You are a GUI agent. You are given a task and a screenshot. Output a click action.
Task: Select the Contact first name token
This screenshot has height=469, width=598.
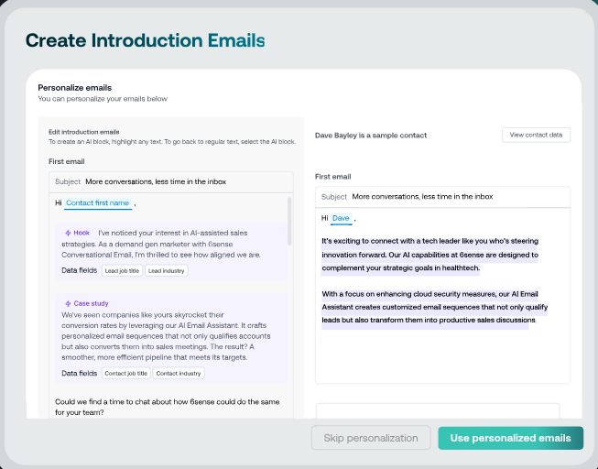98,203
